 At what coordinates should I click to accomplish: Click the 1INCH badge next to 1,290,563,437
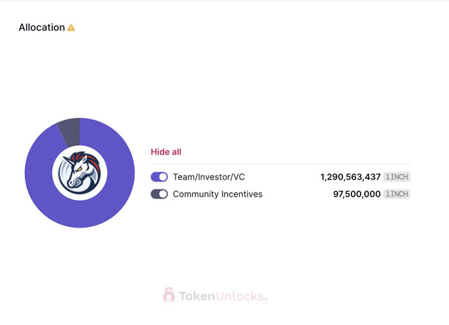[397, 177]
